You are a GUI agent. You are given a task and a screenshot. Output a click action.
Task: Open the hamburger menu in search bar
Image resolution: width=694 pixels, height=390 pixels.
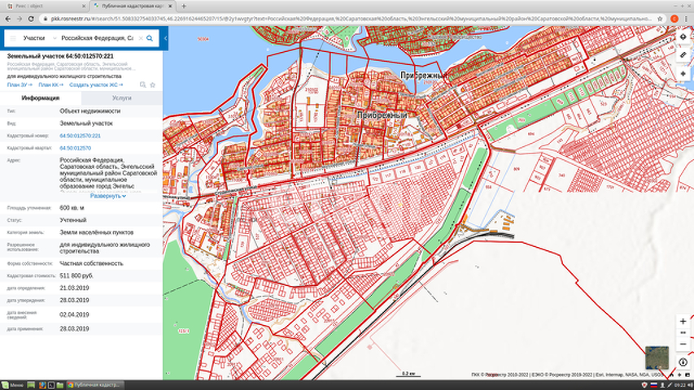pyautogui.click(x=12, y=38)
